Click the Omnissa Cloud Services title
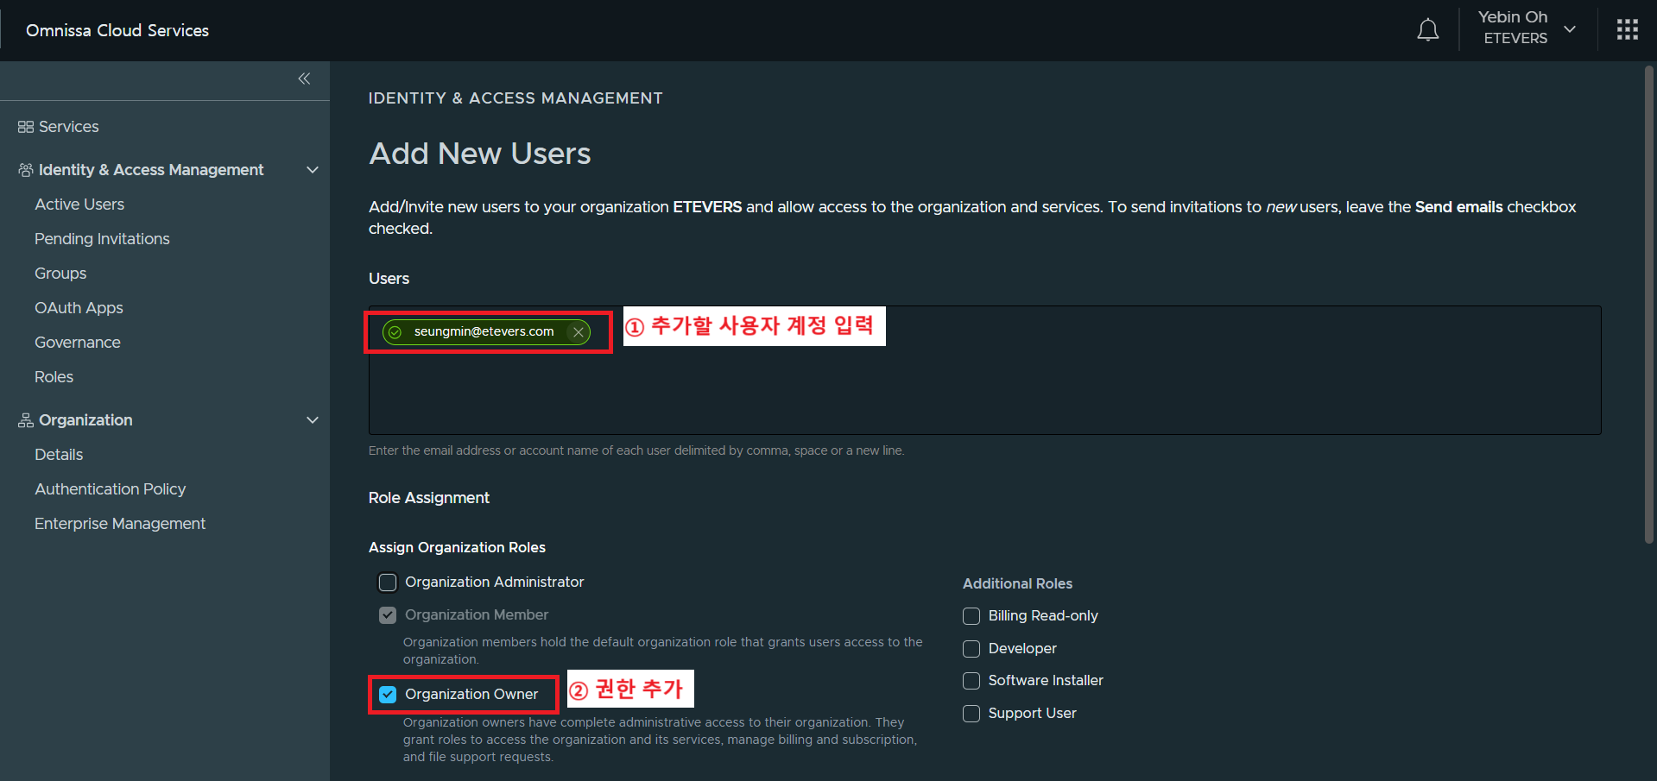Screen dimensions: 1657x781 pyautogui.click(x=117, y=30)
